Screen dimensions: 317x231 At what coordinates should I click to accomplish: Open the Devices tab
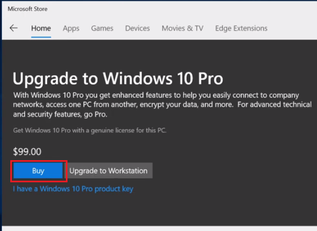[x=138, y=28]
